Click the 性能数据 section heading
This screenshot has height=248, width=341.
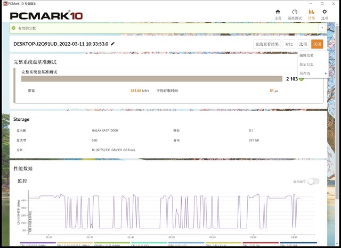point(23,169)
